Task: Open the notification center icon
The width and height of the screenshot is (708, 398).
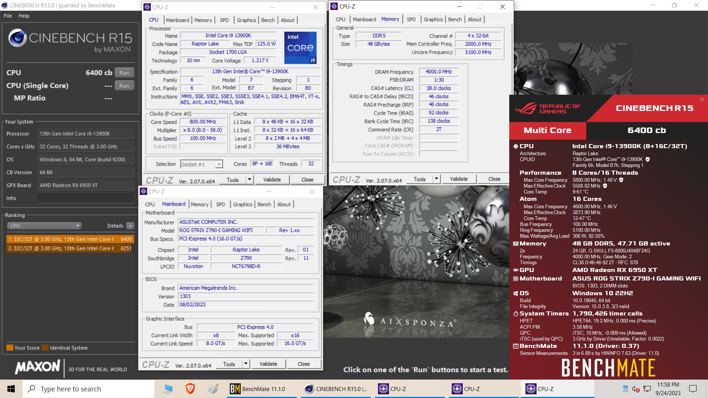Action: 693,389
